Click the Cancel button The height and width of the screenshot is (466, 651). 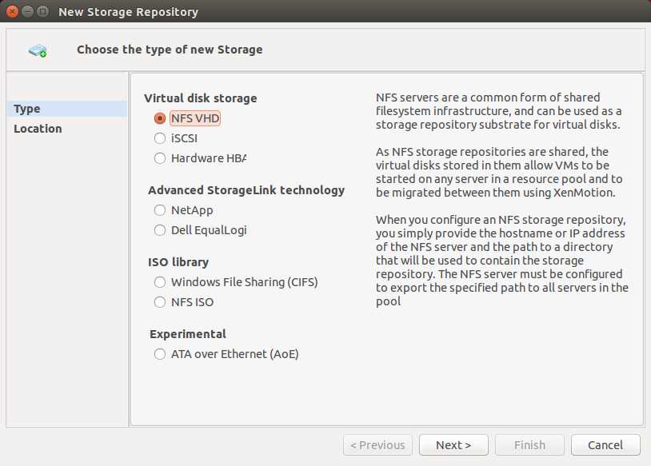(605, 445)
